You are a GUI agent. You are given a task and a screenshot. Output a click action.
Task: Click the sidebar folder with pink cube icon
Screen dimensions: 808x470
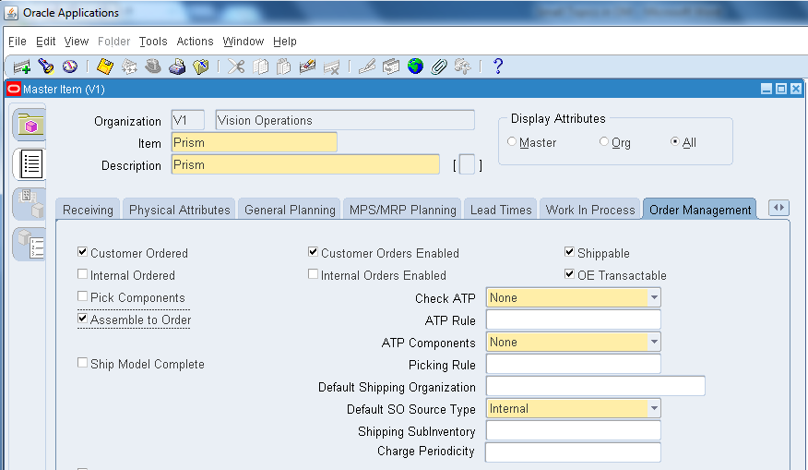click(30, 125)
